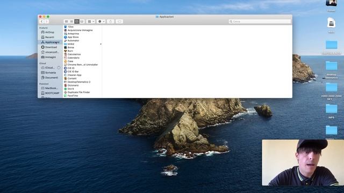344x193 pixels.
Task: Select the column view button
Action: tap(76, 21)
